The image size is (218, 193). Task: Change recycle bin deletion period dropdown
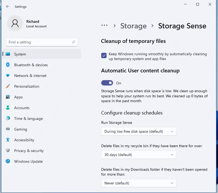139,155
